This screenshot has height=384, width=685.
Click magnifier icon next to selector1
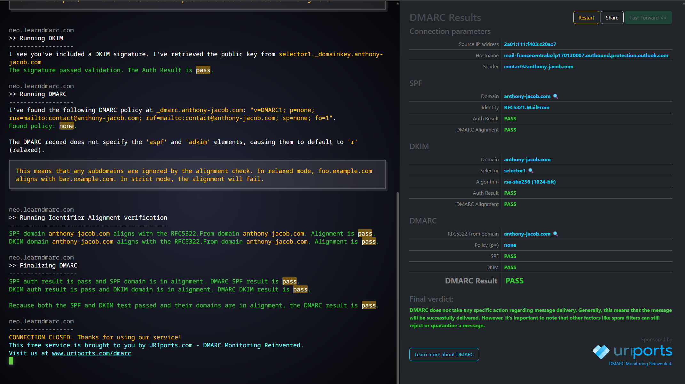tap(531, 170)
